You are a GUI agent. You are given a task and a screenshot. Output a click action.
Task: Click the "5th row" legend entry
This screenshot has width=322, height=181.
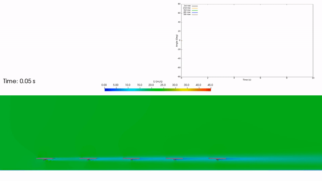click(187, 14)
